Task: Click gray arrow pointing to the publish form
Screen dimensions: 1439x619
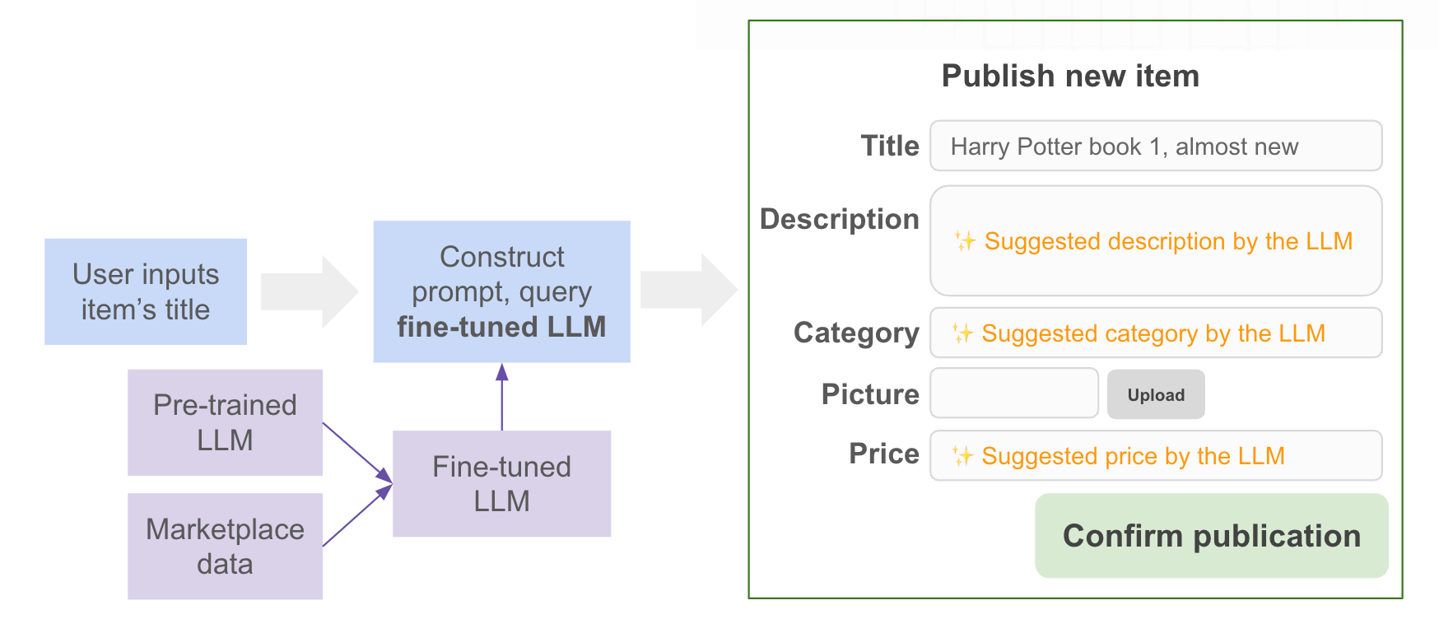Action: (689, 290)
